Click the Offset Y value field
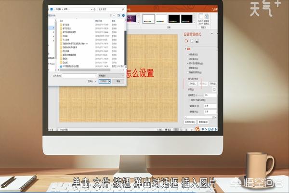The height and width of the screenshot is (193, 289). pyautogui.click(x=210, y=112)
